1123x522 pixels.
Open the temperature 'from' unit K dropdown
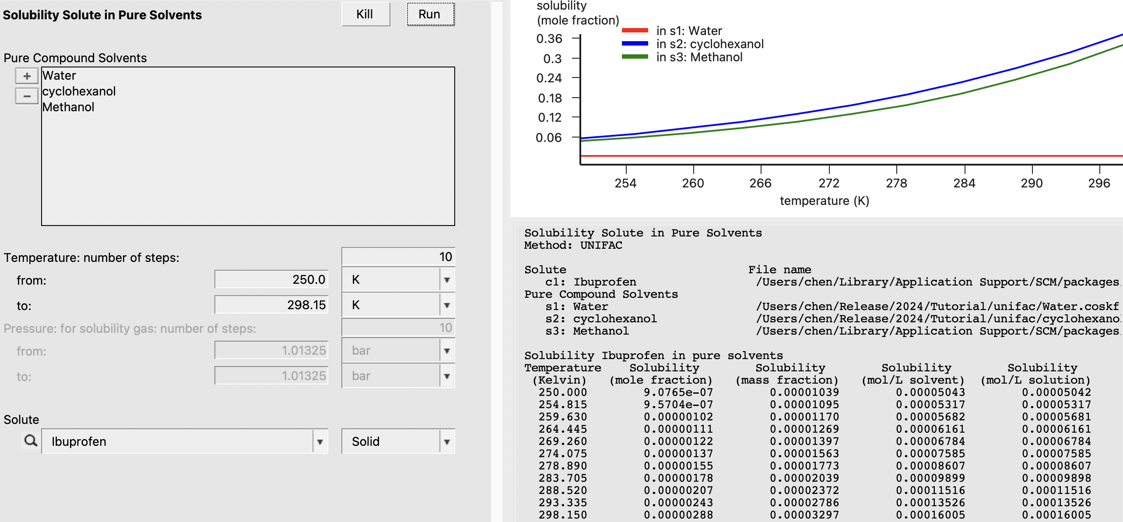tap(446, 280)
